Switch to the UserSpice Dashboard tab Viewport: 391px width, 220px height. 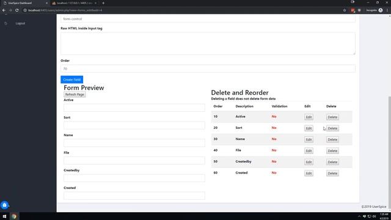click(25, 3)
